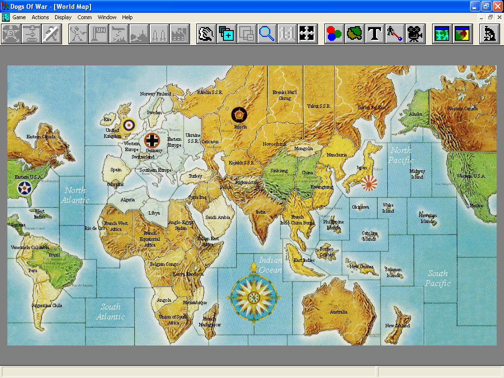Screen dimensions: 504x378
Task: Click the Soviet Far East label
Action: (x=372, y=108)
